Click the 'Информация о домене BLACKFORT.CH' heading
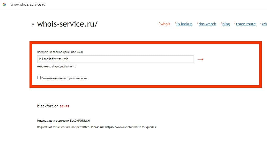Screen dimensions: 267x149 [x=63, y=121]
